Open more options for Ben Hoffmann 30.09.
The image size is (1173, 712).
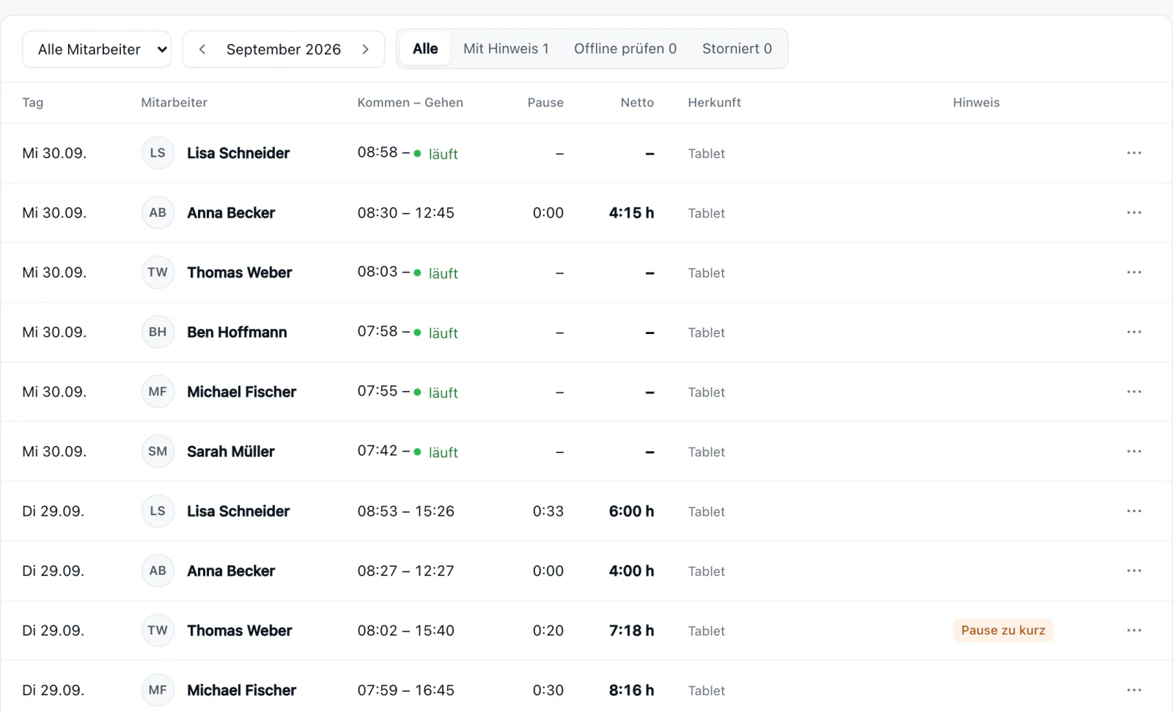[1134, 332]
